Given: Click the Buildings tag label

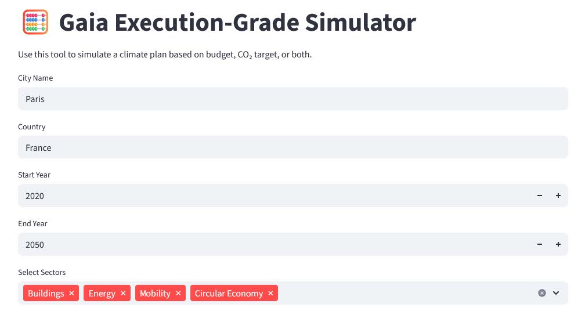Looking at the screenshot, I should pos(46,294).
